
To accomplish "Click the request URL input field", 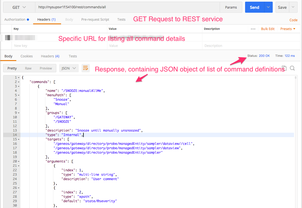I will [127, 7].
